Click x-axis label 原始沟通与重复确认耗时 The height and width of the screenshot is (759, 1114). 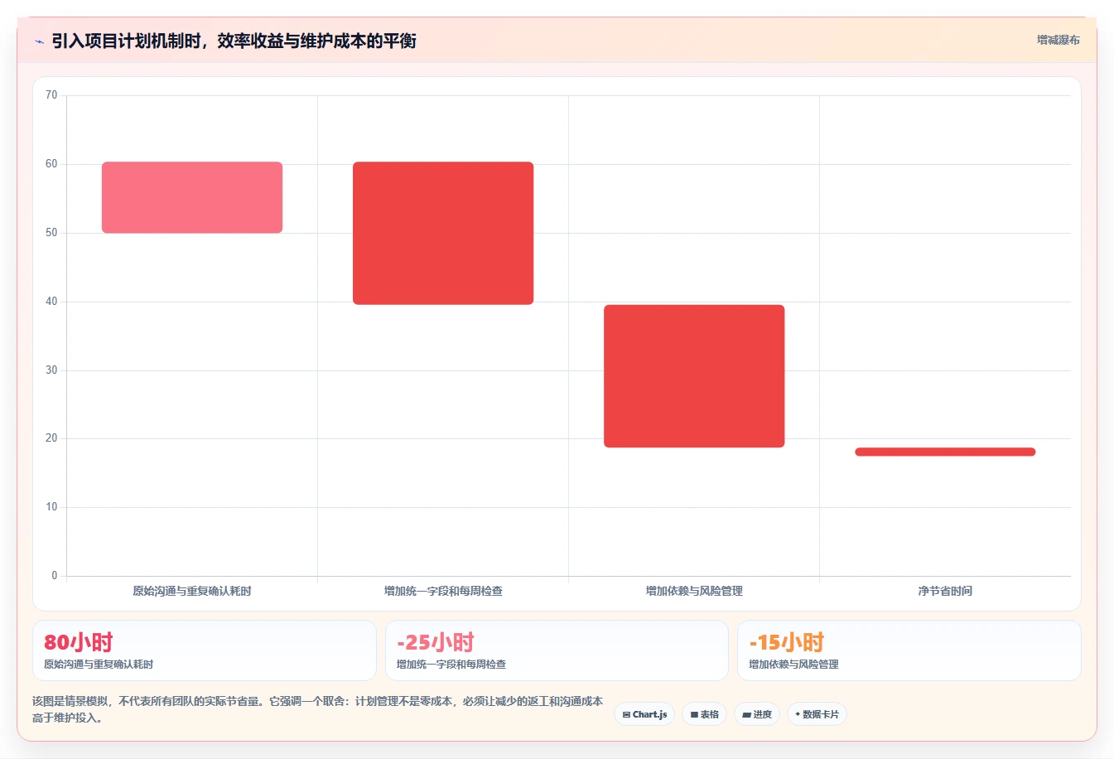pos(192,591)
